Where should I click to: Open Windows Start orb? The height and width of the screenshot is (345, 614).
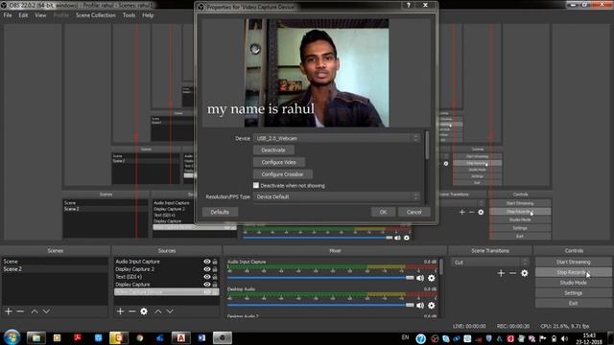(x=12, y=337)
